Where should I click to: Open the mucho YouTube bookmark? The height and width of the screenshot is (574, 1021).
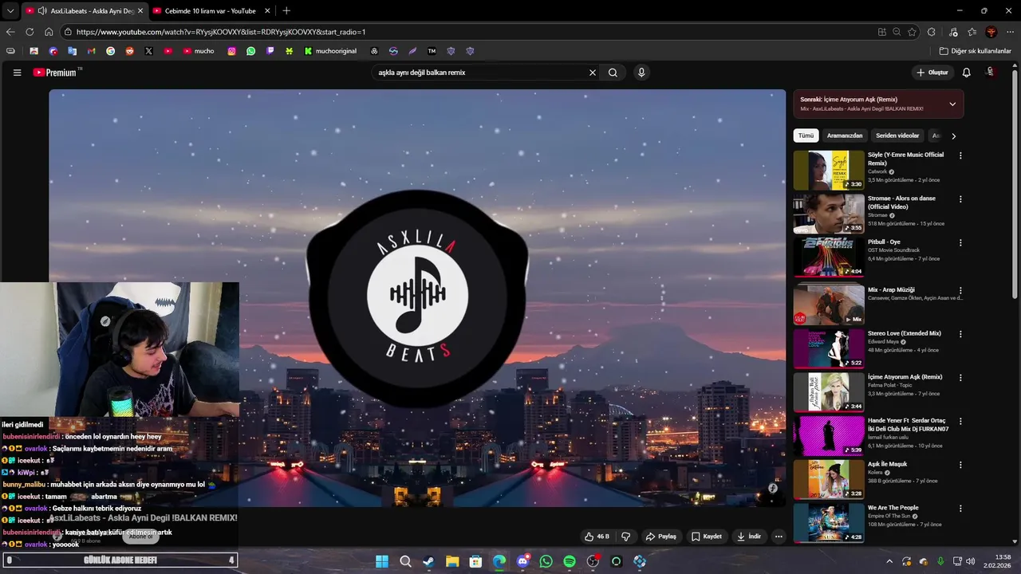click(199, 51)
